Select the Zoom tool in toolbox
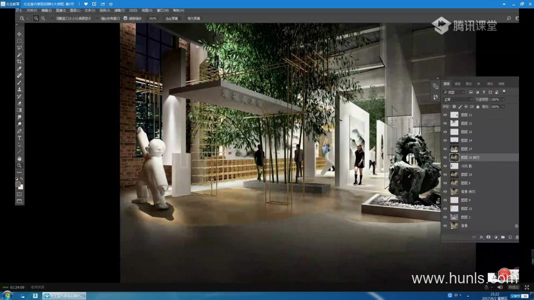 [x=19, y=166]
